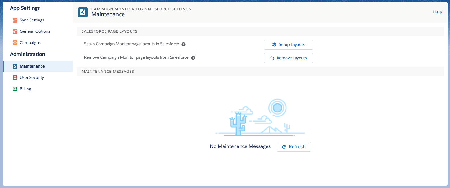
Task: Click the App Settings heading
Action: 25,8
